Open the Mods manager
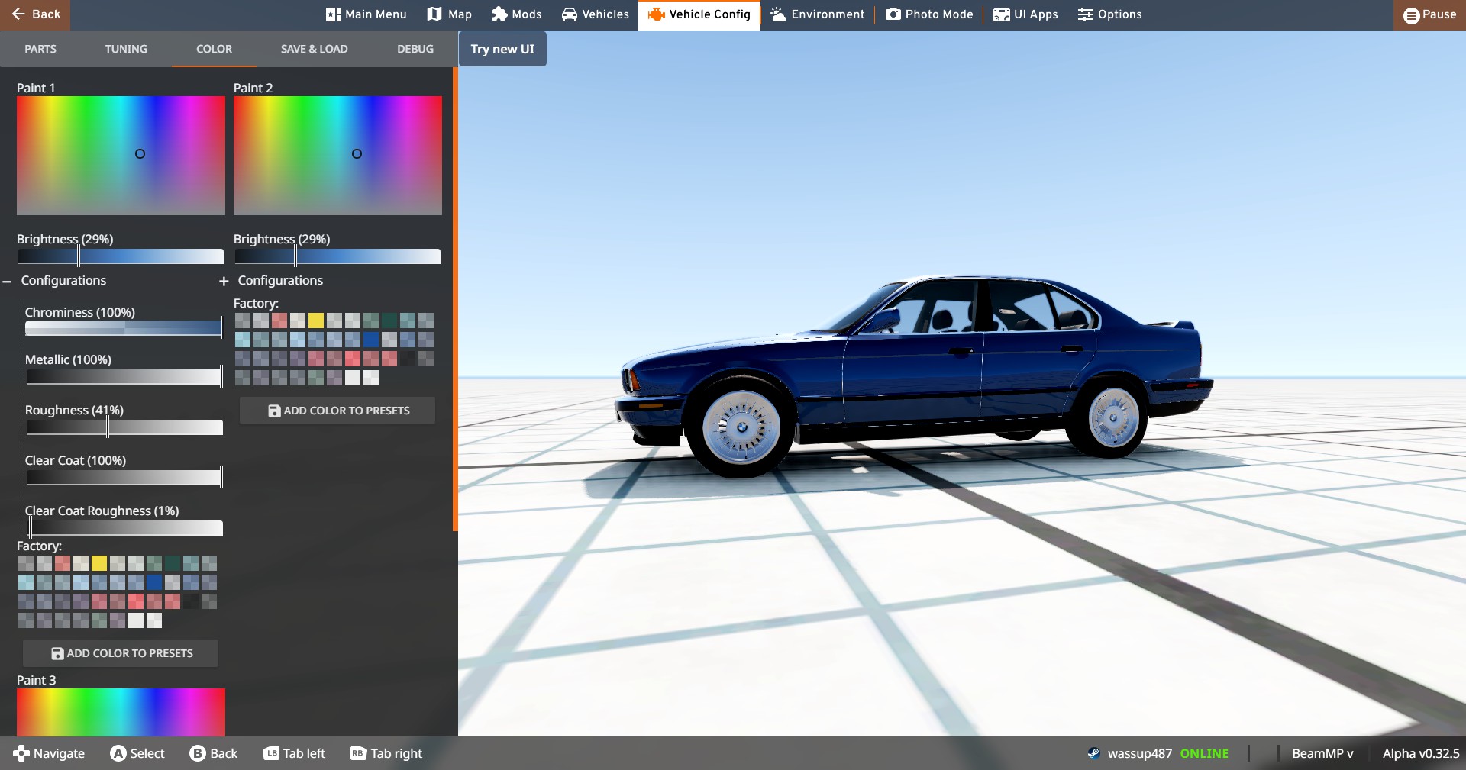This screenshot has height=770, width=1466. (x=517, y=14)
